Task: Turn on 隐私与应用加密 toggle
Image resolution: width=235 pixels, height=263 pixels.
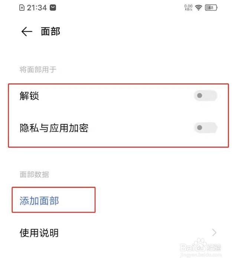Action: [205, 128]
